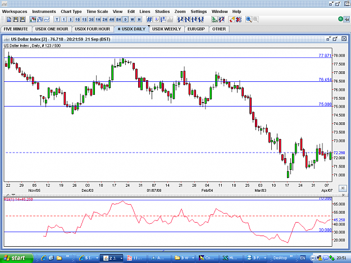Choose the 5 minute timeframe button

[71, 20]
